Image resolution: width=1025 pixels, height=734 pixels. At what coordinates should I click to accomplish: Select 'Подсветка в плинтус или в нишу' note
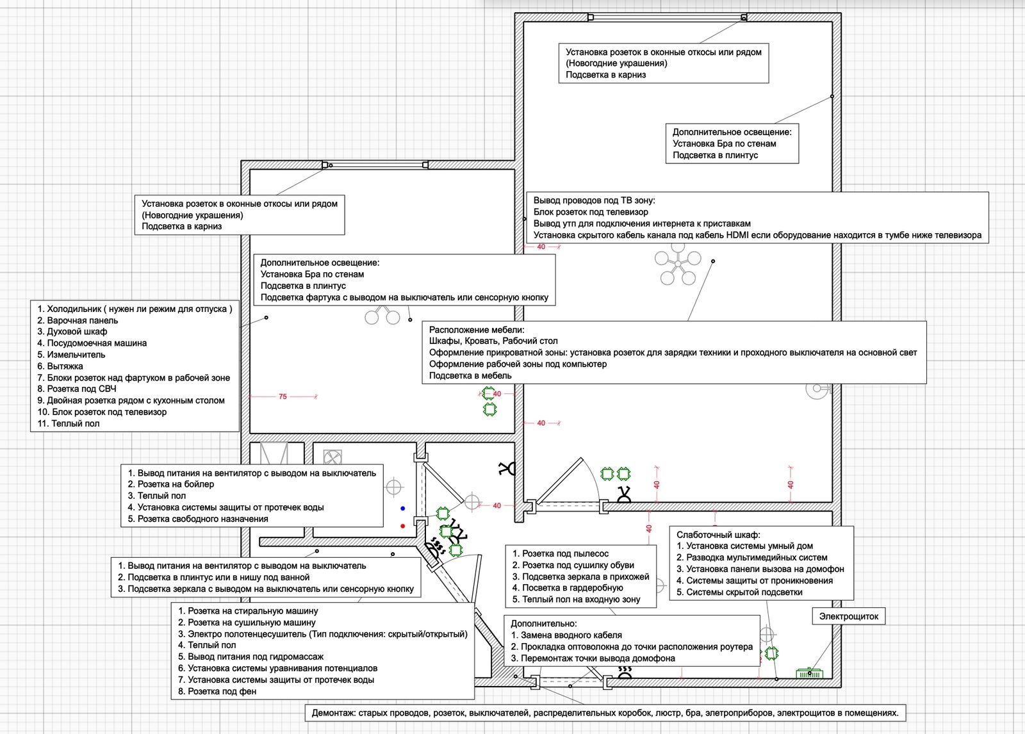[266, 577]
